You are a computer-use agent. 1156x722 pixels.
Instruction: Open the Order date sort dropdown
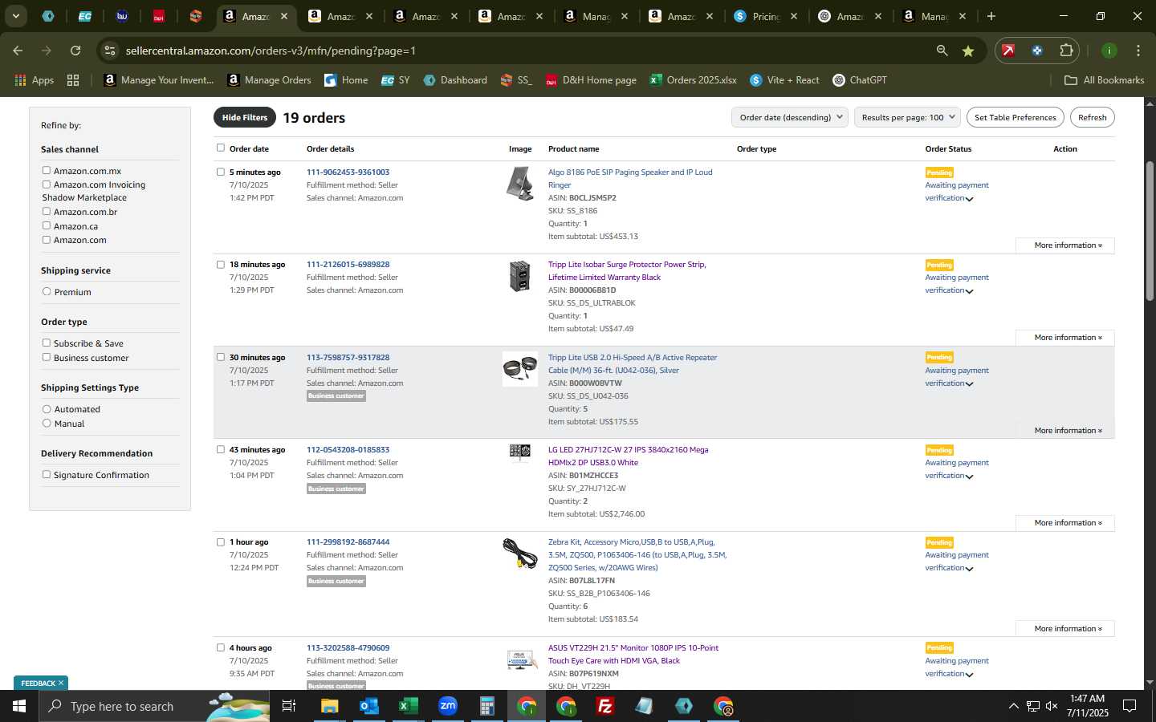(x=790, y=117)
